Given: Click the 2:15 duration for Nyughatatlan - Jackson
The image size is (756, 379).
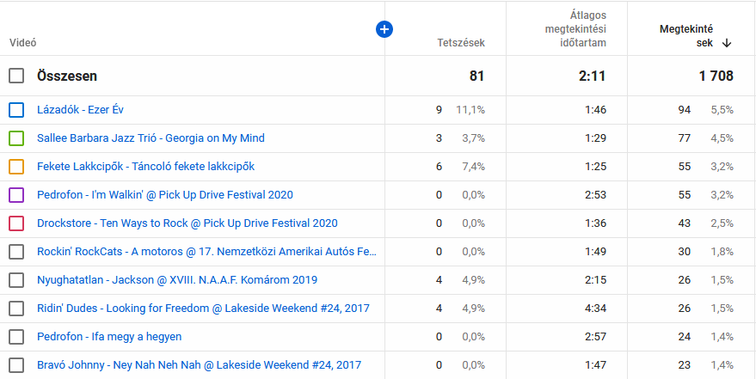Looking at the screenshot, I should pos(596,280).
